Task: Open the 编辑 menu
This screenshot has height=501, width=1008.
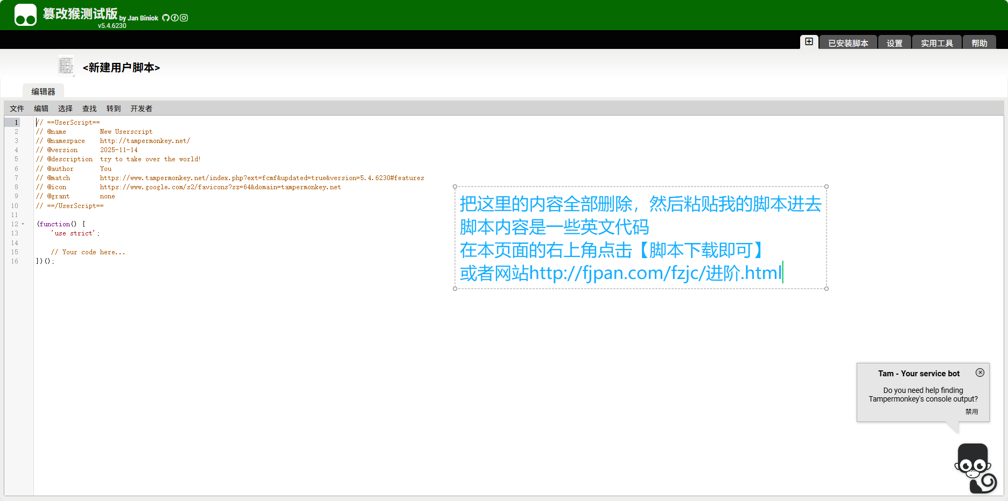Action: (x=40, y=108)
